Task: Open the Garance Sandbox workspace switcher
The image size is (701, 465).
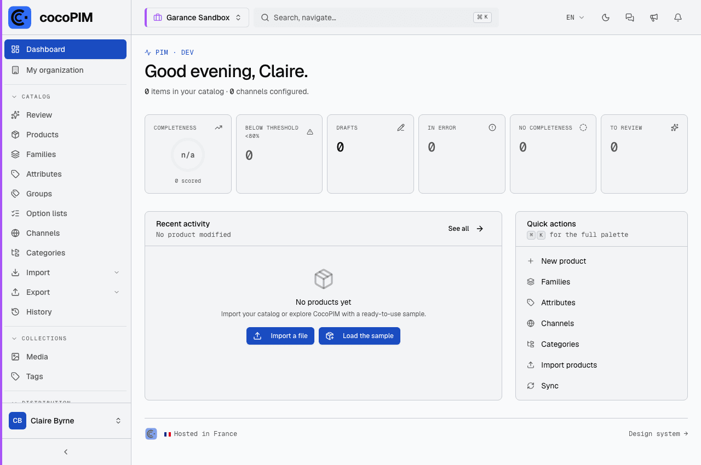Action: 197,18
